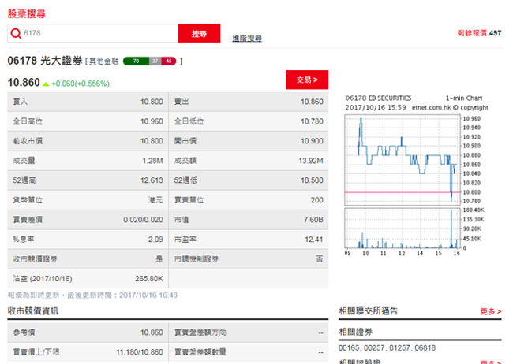Click 全日高位 value 10.960

(152, 121)
